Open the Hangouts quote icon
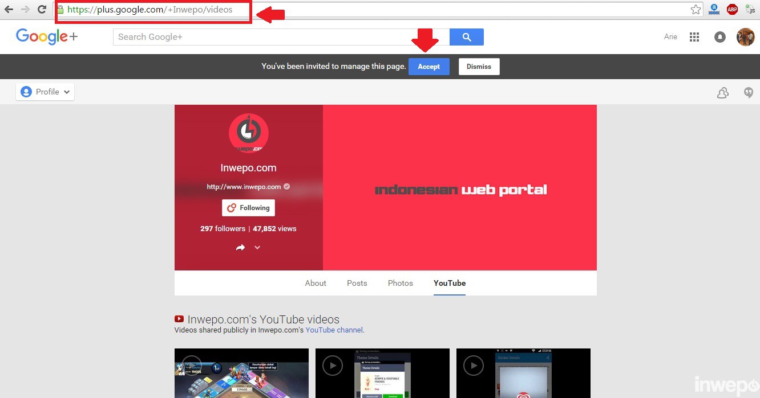 (x=749, y=93)
